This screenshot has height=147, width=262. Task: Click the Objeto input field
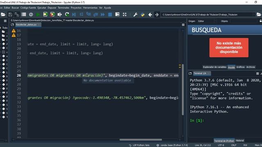pos(244,21)
